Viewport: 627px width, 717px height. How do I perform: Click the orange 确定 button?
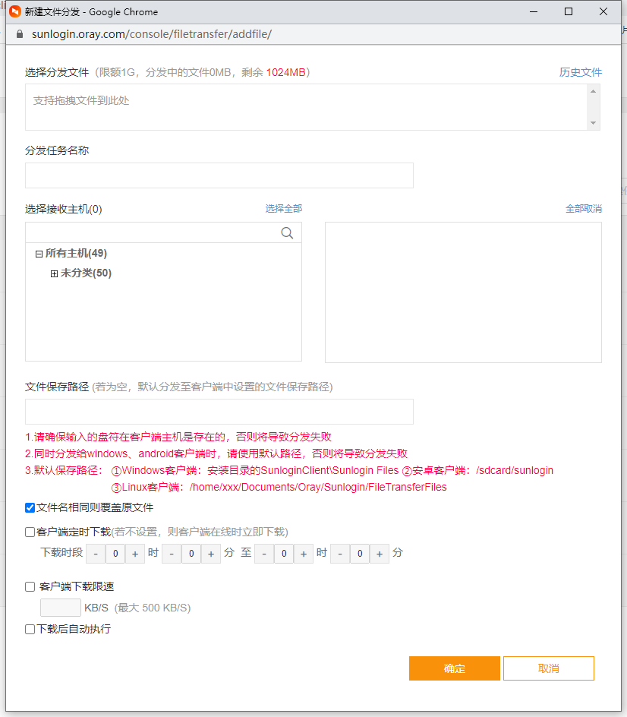click(454, 668)
